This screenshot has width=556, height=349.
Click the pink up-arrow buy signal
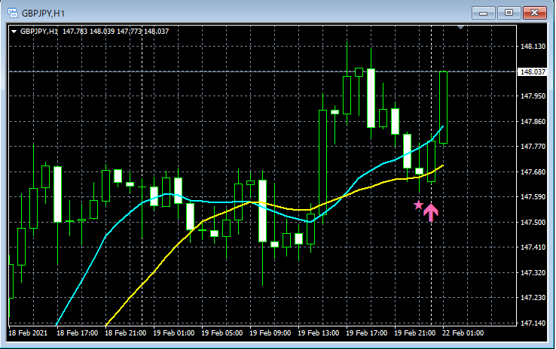431,212
